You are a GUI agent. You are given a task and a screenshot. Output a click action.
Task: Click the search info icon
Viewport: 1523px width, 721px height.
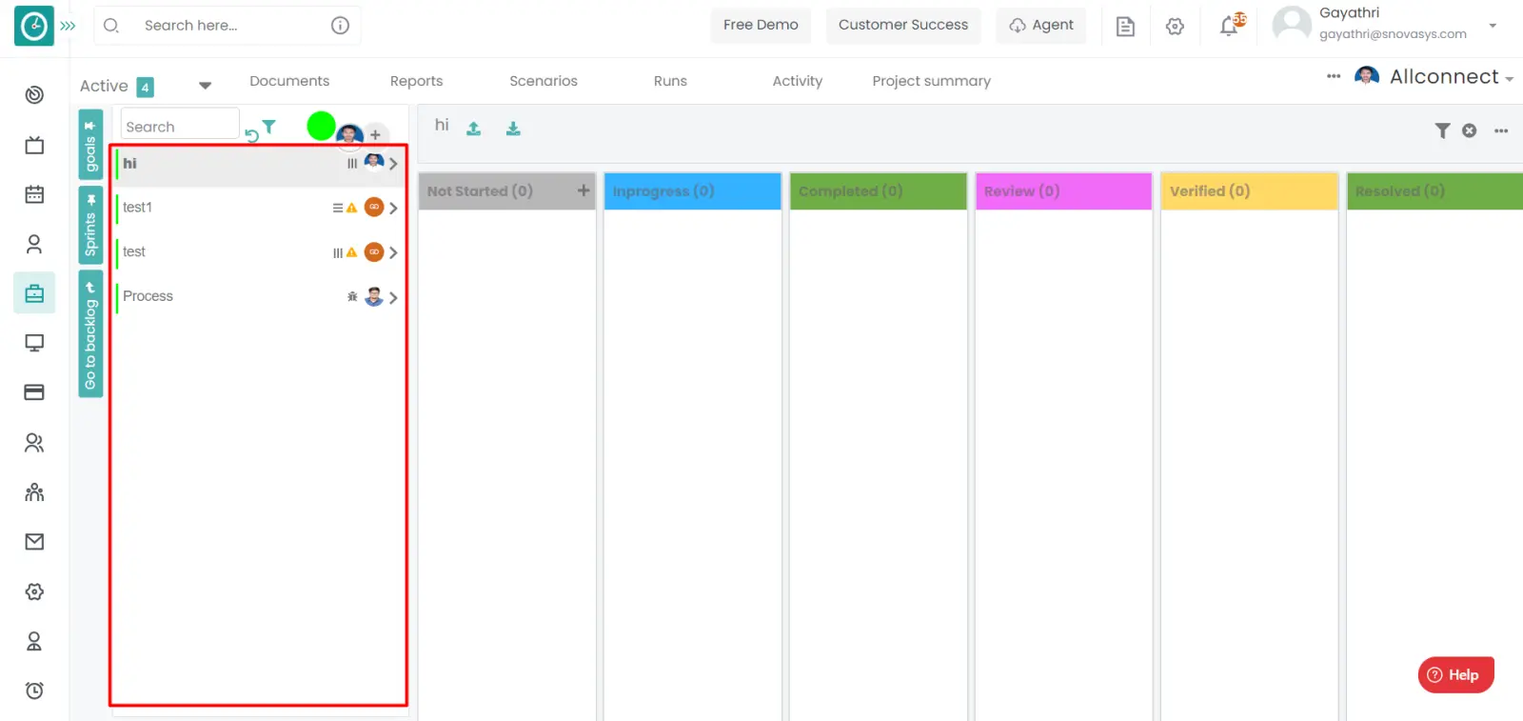340,26
